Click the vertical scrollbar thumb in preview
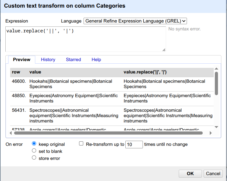 pos(216,83)
